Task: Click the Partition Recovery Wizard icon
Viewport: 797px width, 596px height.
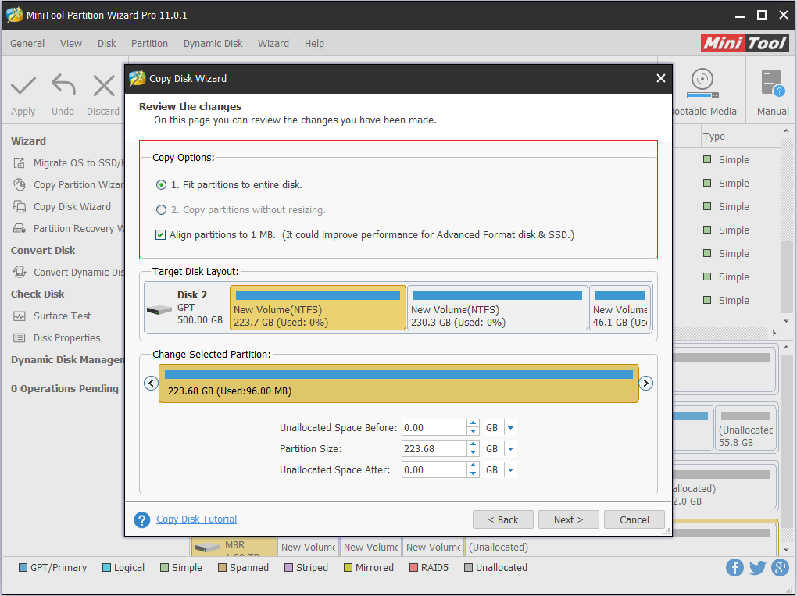Action: click(20, 228)
